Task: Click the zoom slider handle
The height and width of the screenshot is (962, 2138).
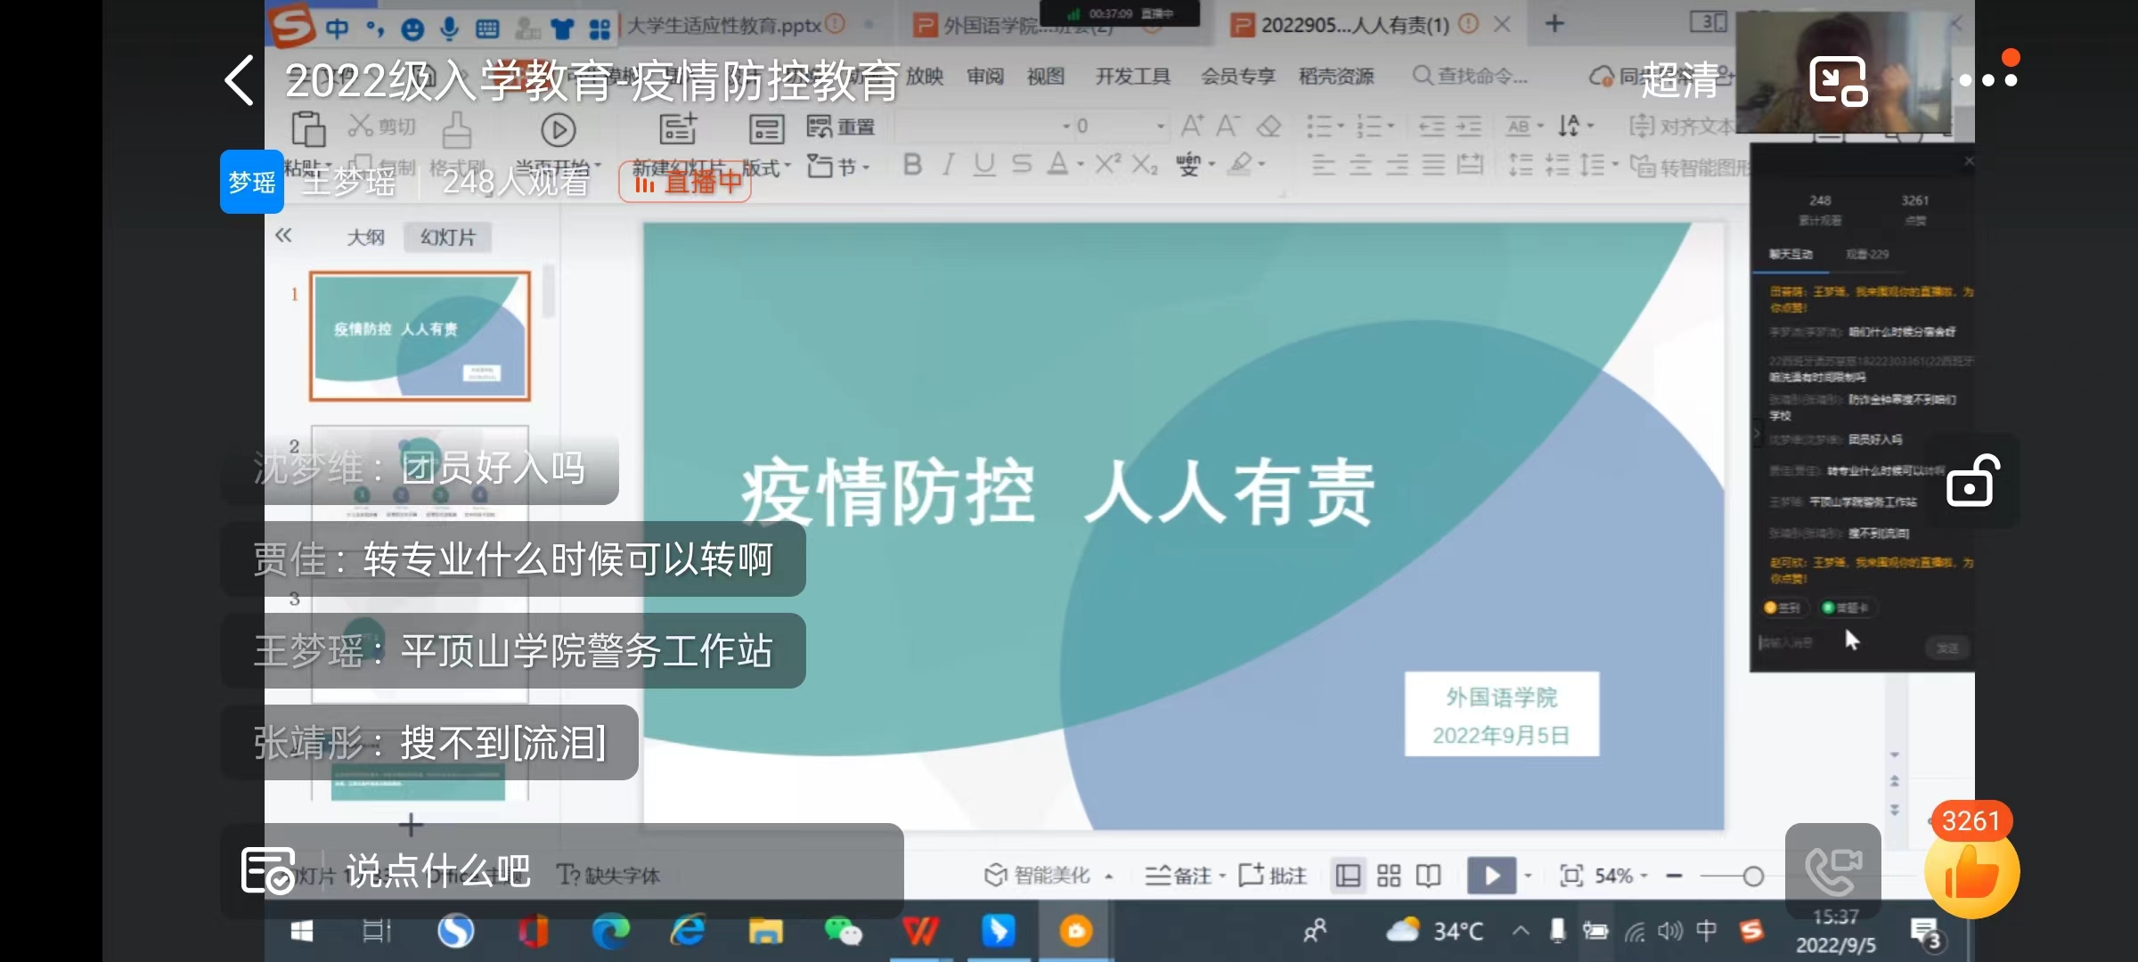Action: (x=1753, y=876)
